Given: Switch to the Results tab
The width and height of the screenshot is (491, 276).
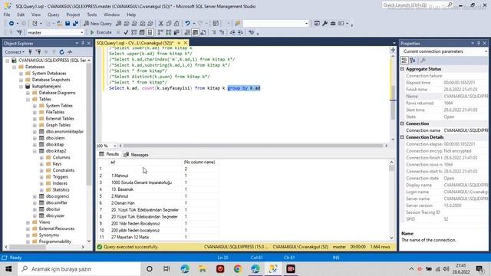Looking at the screenshot, I should tap(109, 154).
